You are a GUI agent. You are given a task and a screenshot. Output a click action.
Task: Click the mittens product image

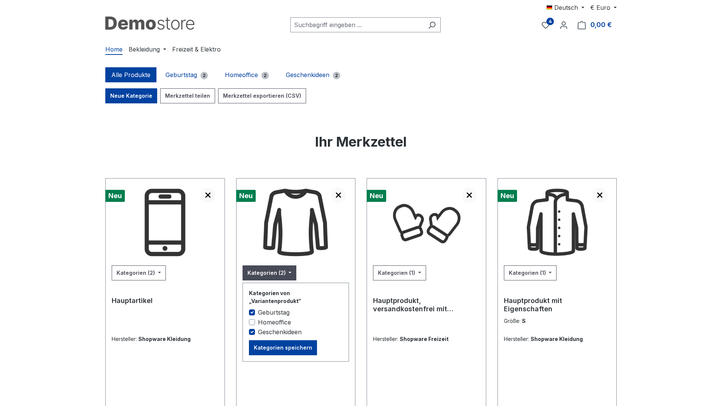point(426,223)
